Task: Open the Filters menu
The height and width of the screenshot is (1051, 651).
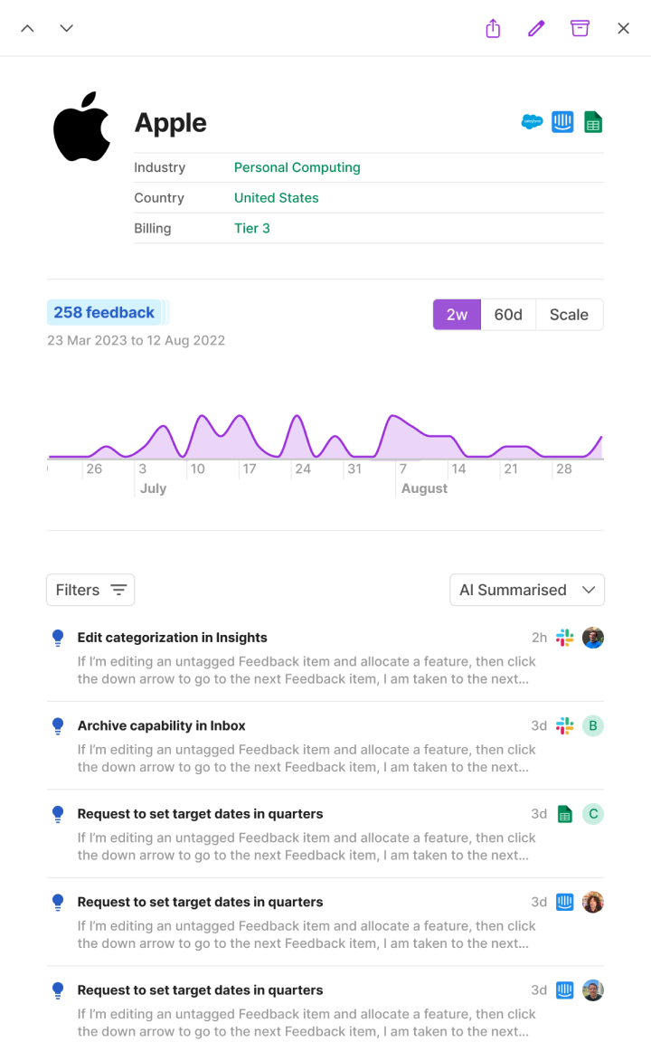Action: tap(90, 589)
